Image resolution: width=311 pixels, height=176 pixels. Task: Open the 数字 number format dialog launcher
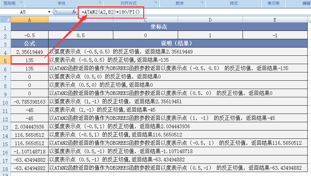202,3
